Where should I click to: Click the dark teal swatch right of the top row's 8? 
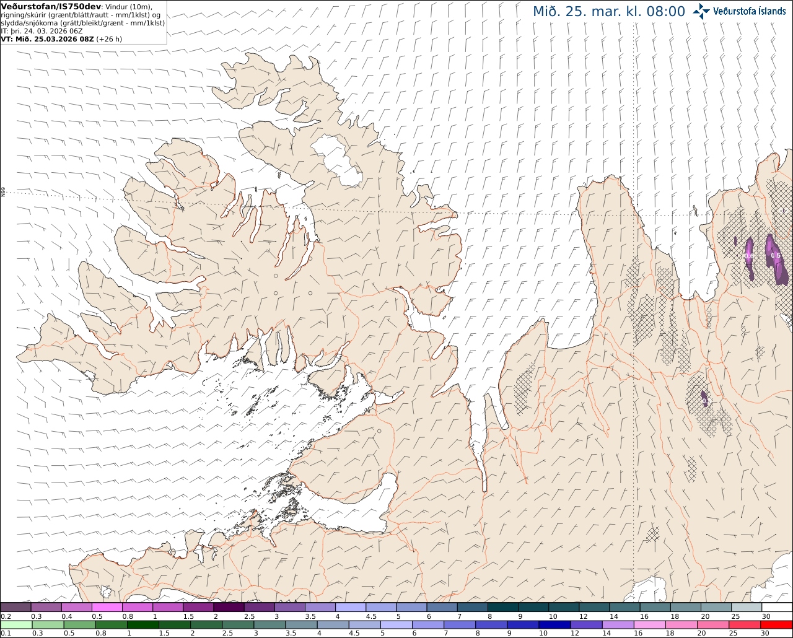[503, 608]
